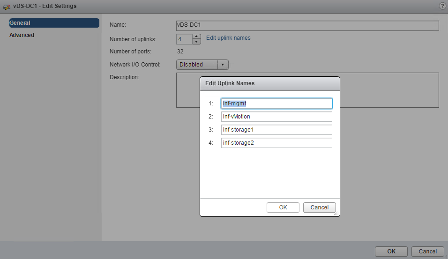The height and width of the screenshot is (259, 448).
Task: Select the General settings tab
Action: point(54,23)
